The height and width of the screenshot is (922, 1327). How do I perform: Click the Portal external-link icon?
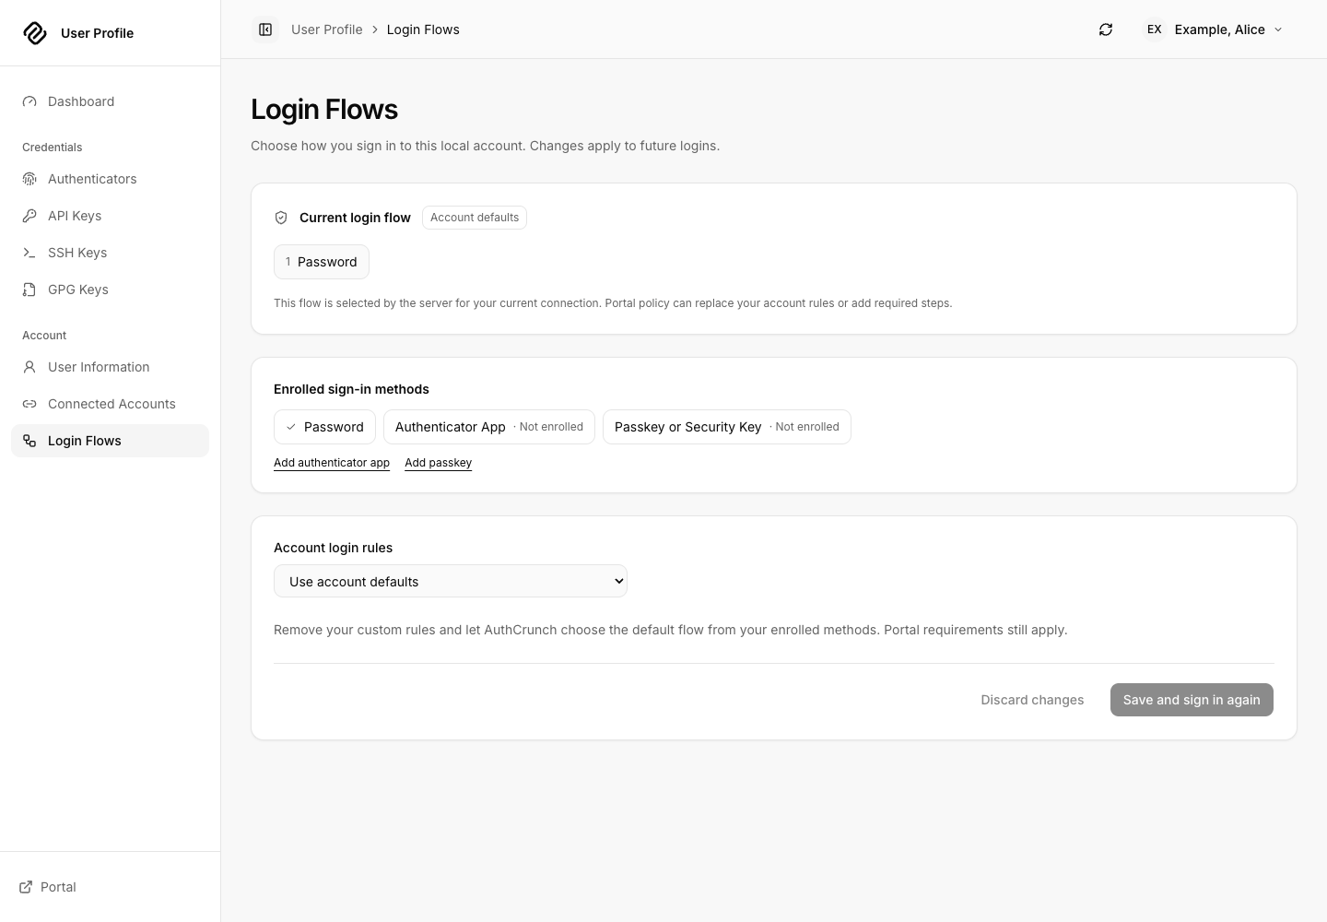[26, 887]
